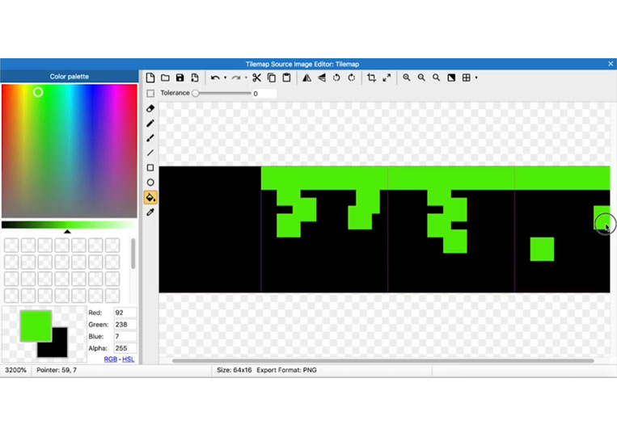Click the canvas horizontal scrollbar
Image resolution: width=617 pixels, height=437 pixels.
(382, 361)
